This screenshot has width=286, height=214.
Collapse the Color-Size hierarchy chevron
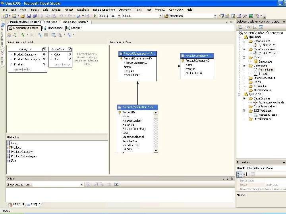[70, 49]
